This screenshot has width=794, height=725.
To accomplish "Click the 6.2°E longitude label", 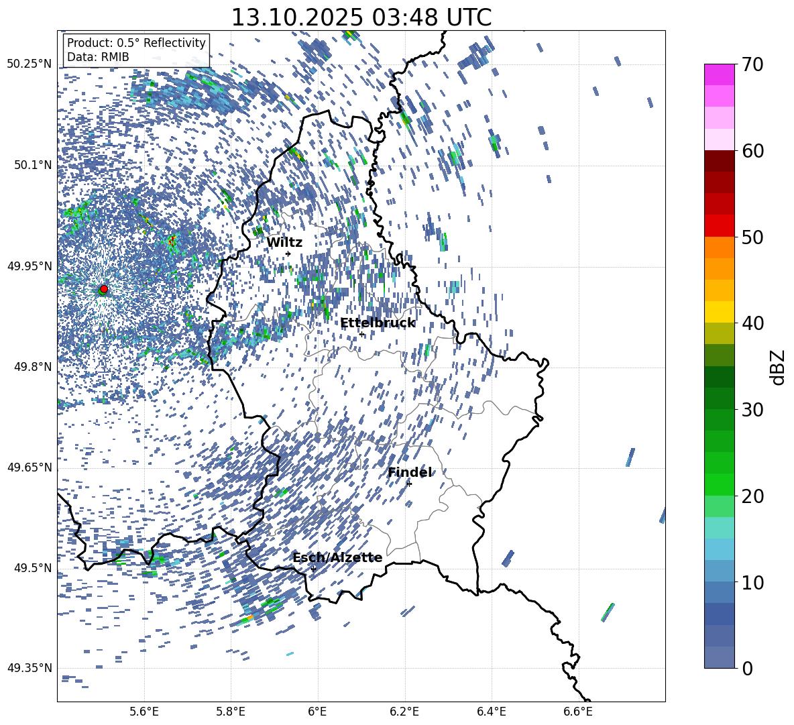I will tap(404, 712).
